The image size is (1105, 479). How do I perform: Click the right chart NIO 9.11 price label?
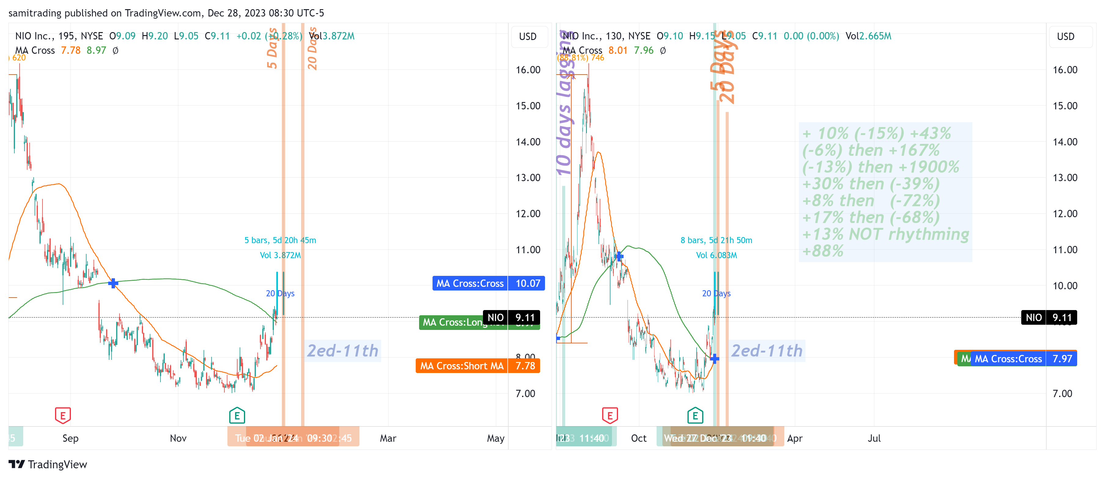pyautogui.click(x=1049, y=317)
